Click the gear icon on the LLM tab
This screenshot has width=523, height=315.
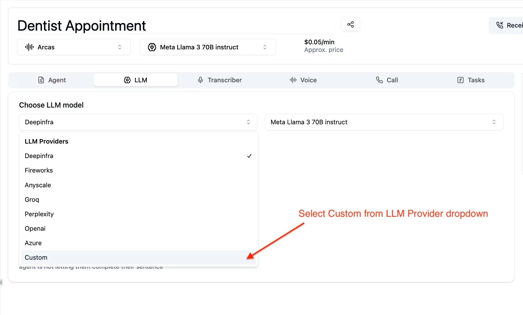coord(127,80)
